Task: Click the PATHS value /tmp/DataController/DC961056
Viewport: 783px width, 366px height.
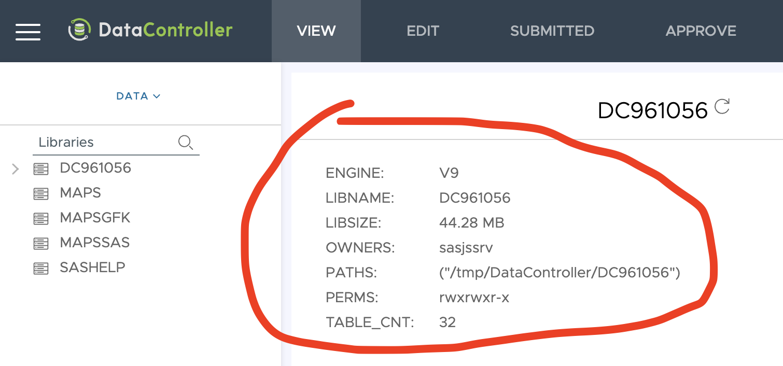Action: coord(559,273)
